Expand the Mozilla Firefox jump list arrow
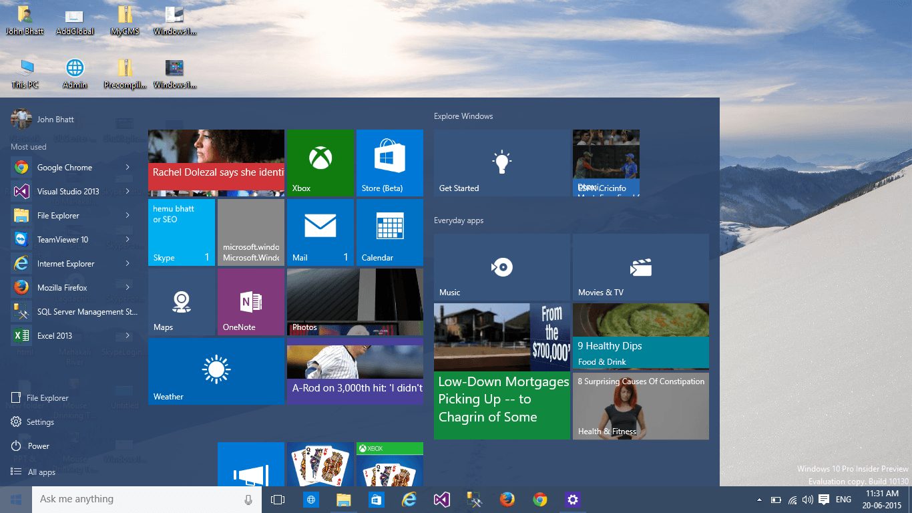This screenshot has height=513, width=912. [x=128, y=288]
